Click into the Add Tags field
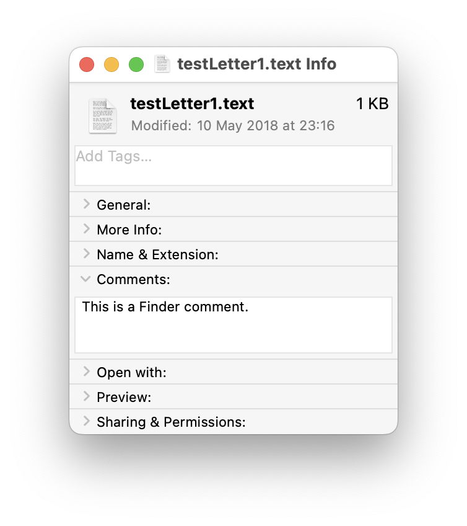The height and width of the screenshot is (526, 467). click(233, 165)
